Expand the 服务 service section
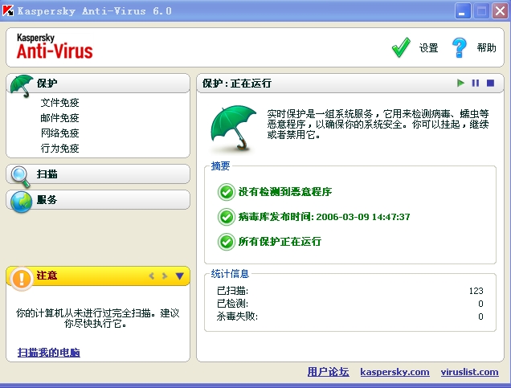Screen dimensions: 511x388 click(x=47, y=199)
